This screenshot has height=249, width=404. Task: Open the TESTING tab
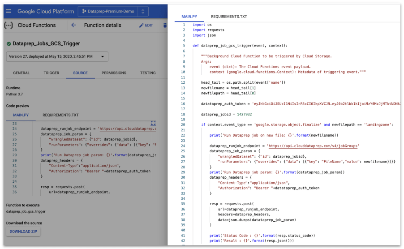148,73
